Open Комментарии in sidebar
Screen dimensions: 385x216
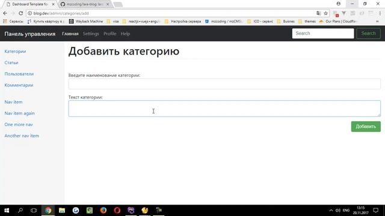19,85
